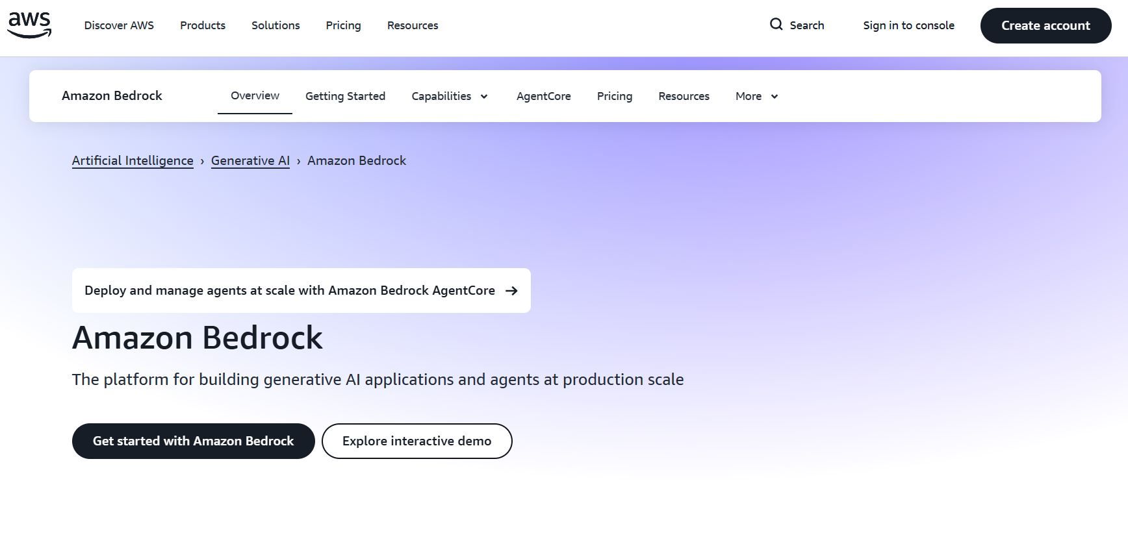Click the arrow icon on AgentCore banner
Viewport: 1128px width, 533px height.
(512, 291)
